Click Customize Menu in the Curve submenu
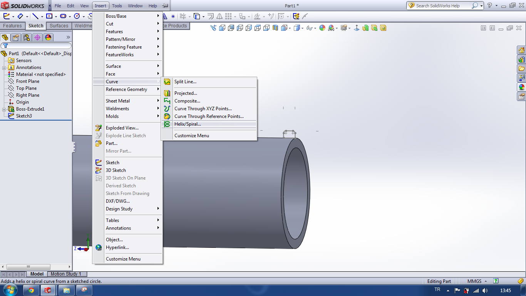526x296 pixels. pos(191,136)
